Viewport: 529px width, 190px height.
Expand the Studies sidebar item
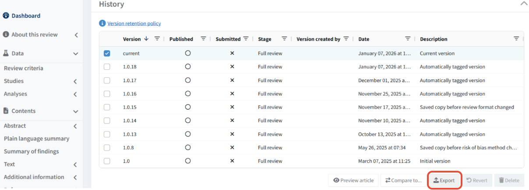coord(75,81)
